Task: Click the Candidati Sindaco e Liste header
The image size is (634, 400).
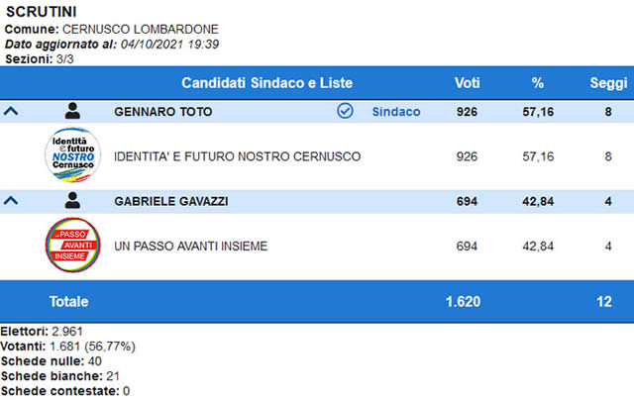Action: [x=266, y=83]
